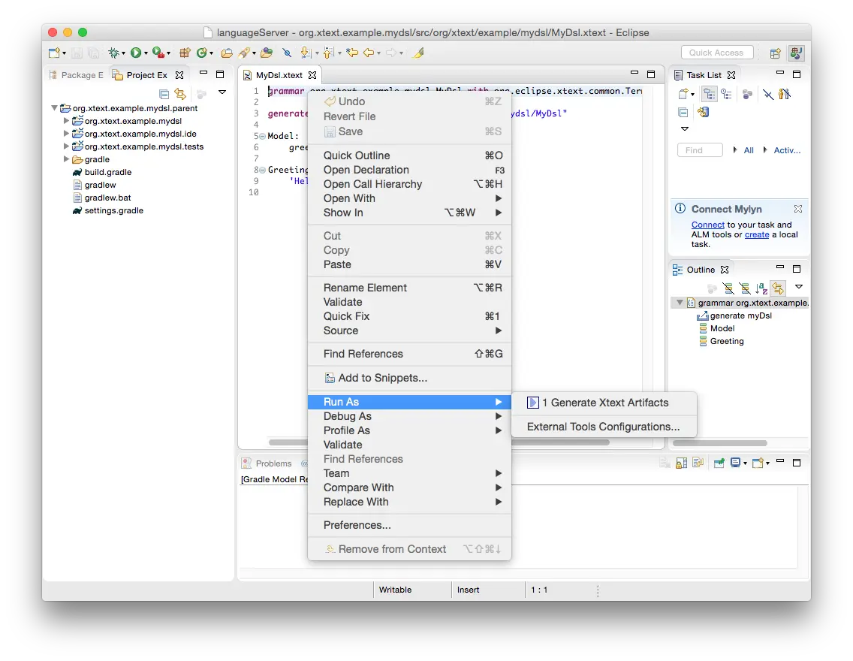
Task: Click Pin Console icon in bottom panel
Action: click(719, 463)
